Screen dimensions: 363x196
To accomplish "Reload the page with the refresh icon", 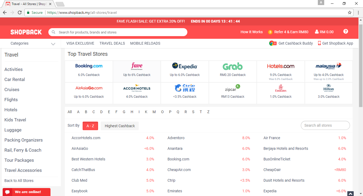I will [20, 12].
